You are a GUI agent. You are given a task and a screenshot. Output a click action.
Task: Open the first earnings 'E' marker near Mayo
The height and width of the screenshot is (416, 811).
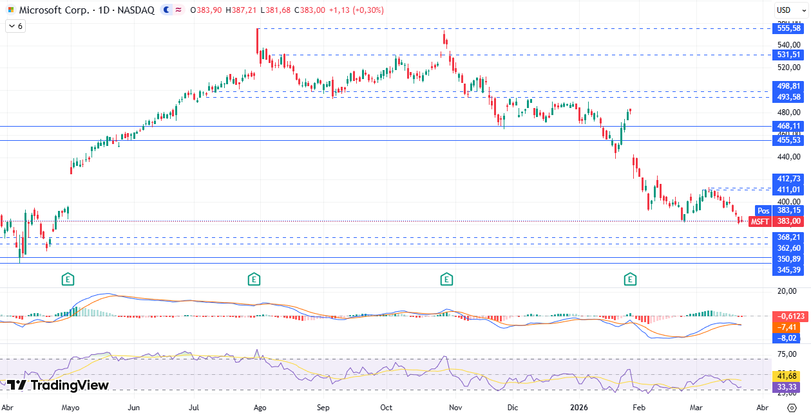click(68, 279)
